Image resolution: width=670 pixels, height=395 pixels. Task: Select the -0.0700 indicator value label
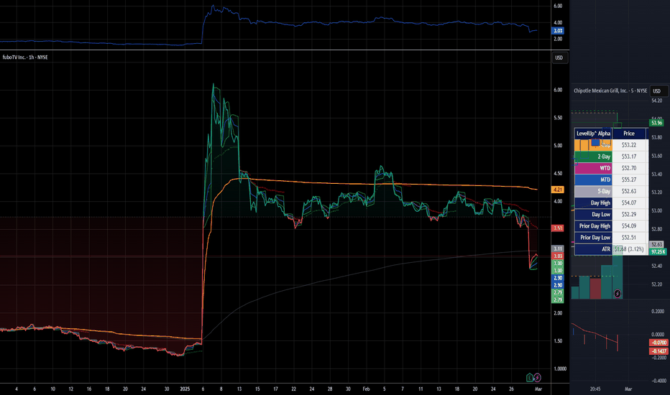[x=659, y=343]
